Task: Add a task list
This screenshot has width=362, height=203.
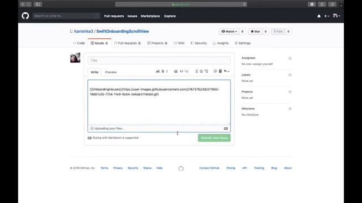Action: (x=206, y=72)
